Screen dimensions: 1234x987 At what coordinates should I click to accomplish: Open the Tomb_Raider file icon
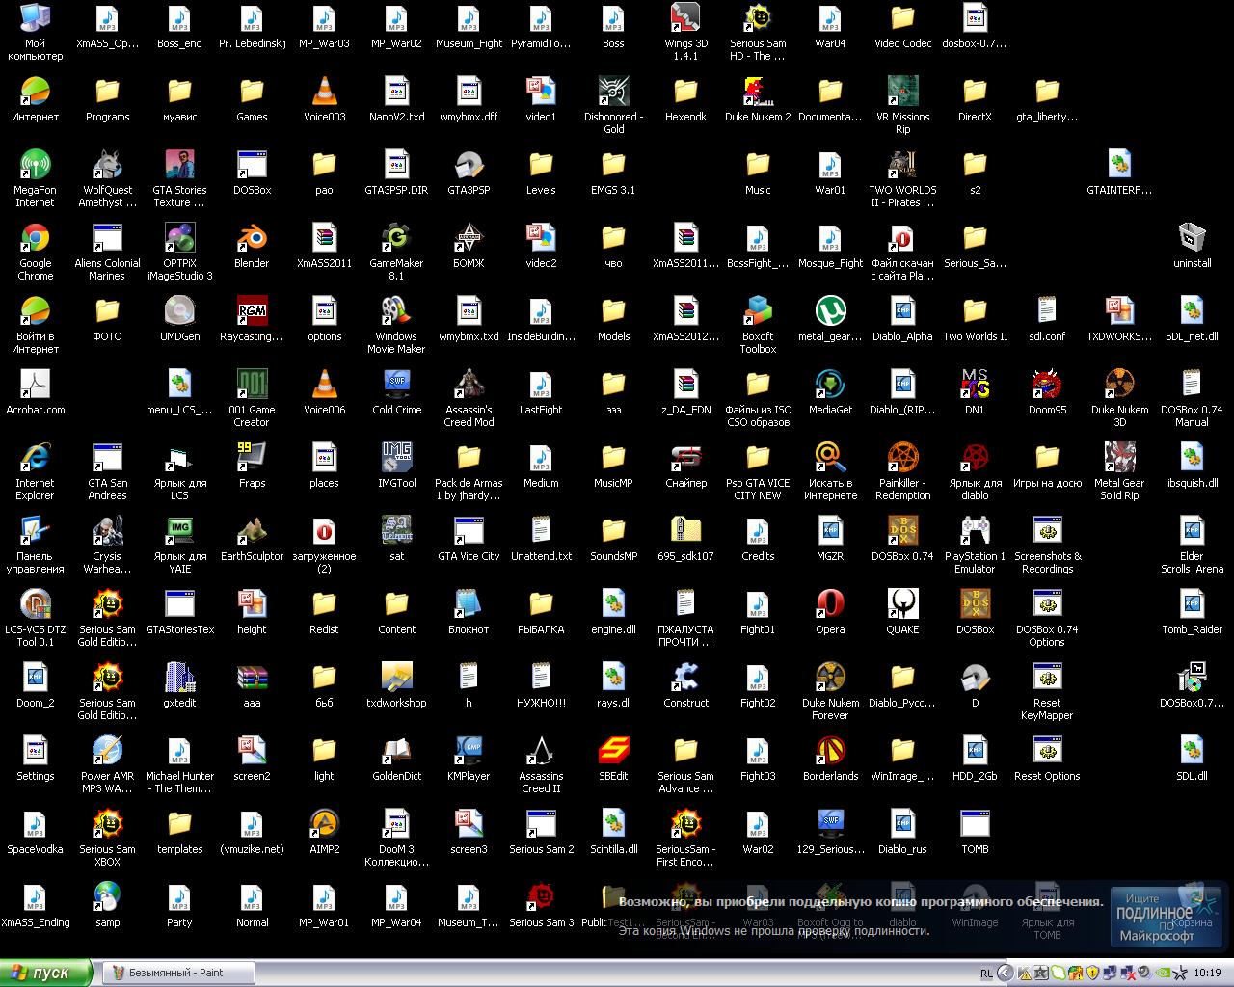pos(1192,603)
